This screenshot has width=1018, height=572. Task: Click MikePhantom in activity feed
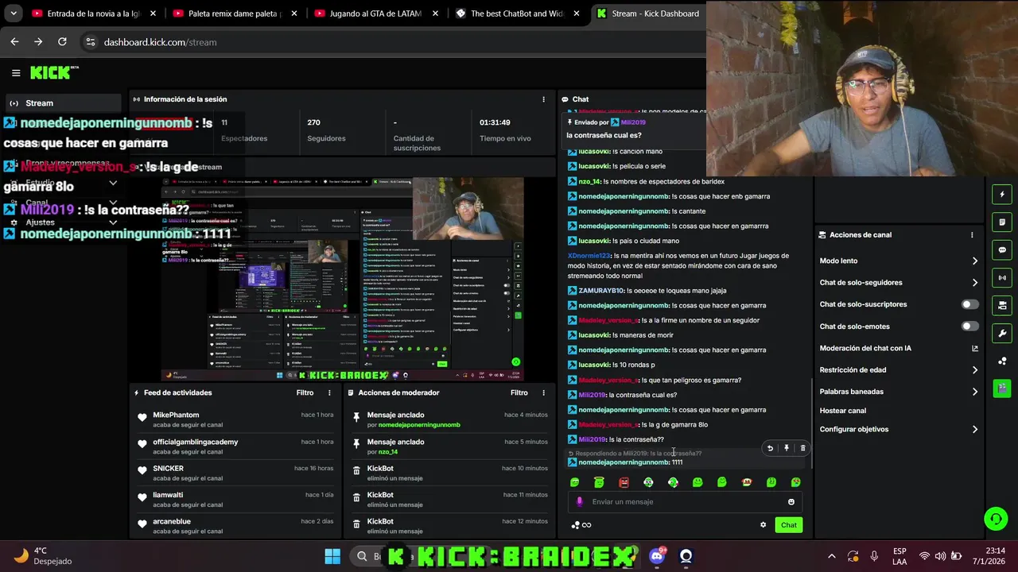(x=176, y=415)
